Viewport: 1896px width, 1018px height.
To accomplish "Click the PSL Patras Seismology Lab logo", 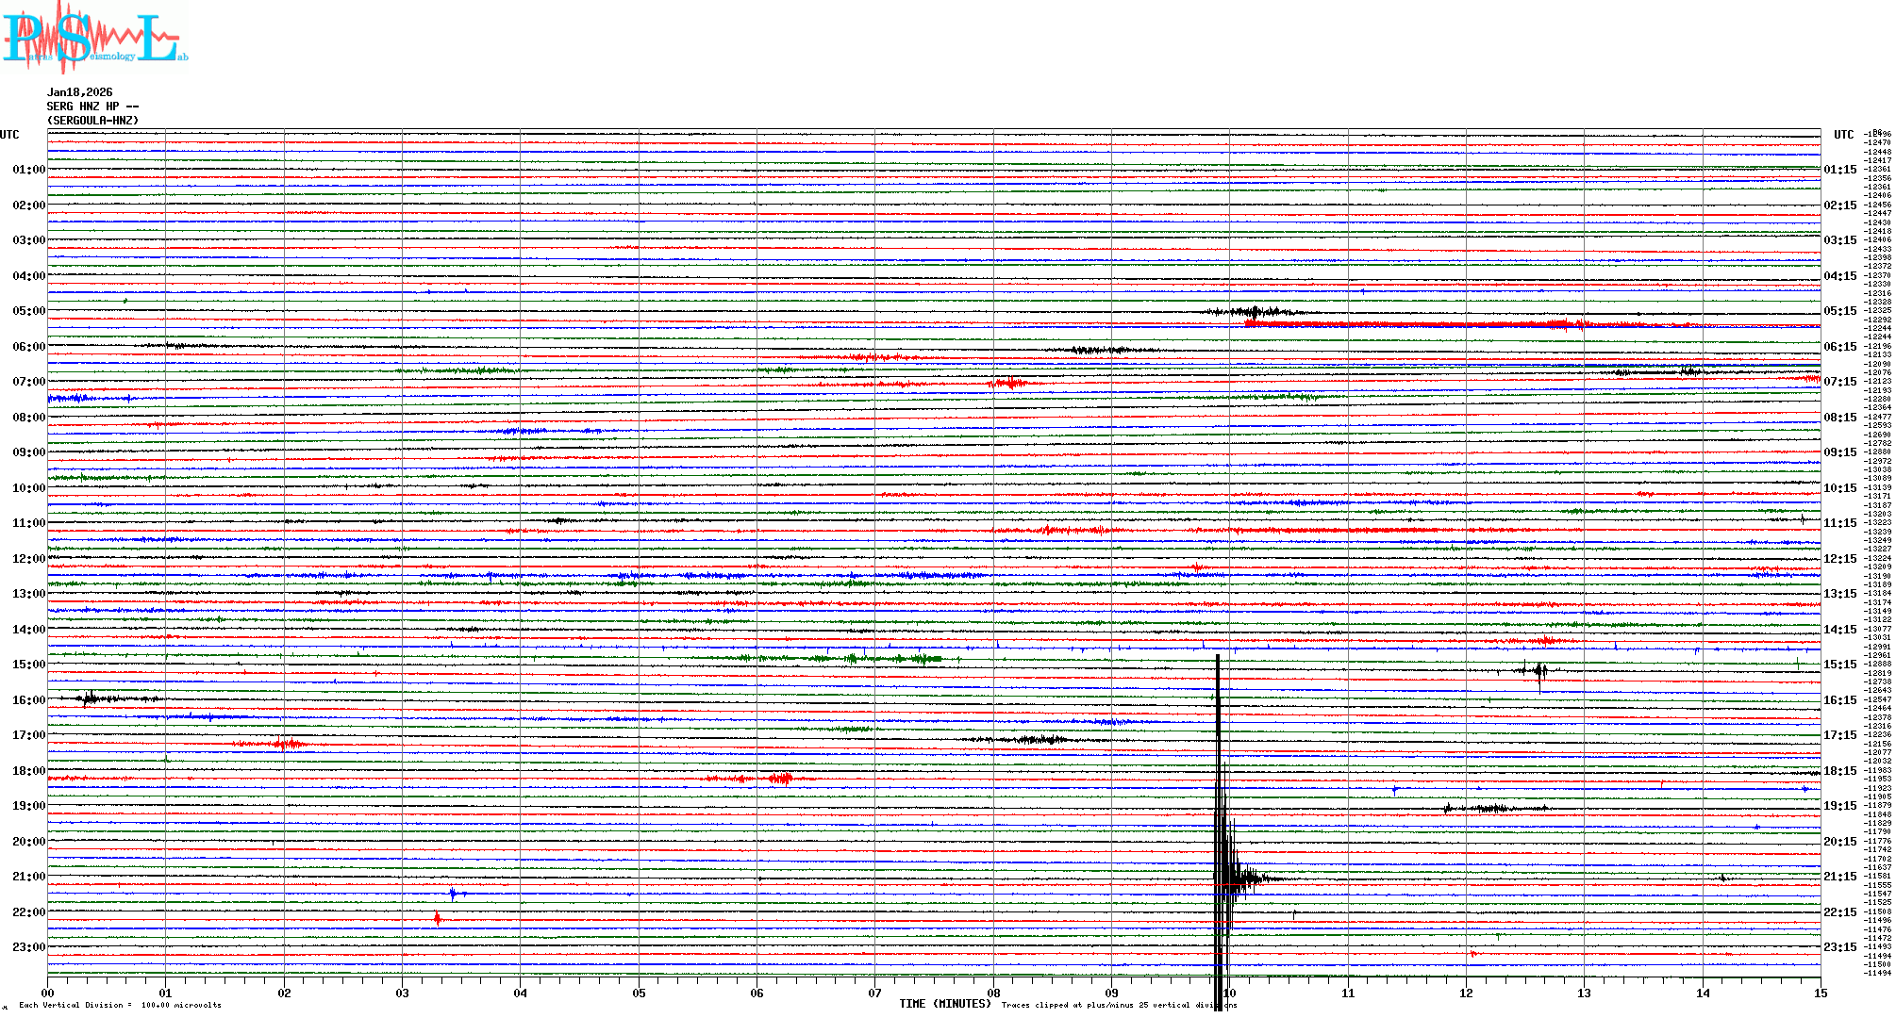I will [94, 38].
